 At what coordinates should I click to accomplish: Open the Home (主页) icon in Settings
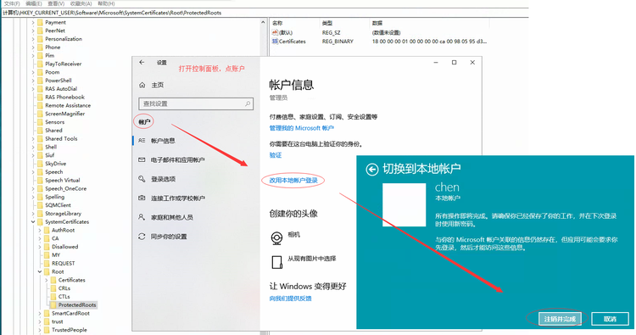(142, 85)
